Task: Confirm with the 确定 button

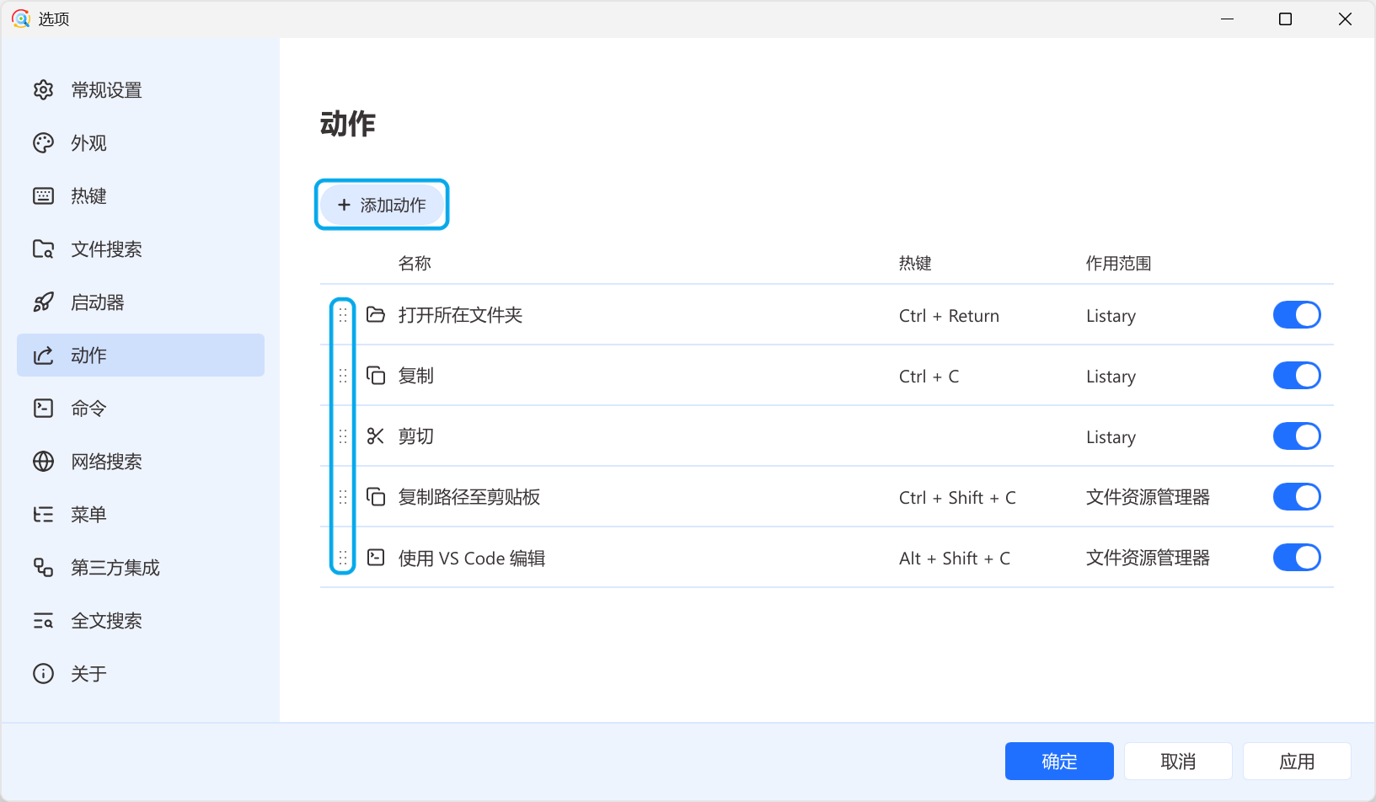Action: [x=1059, y=762]
